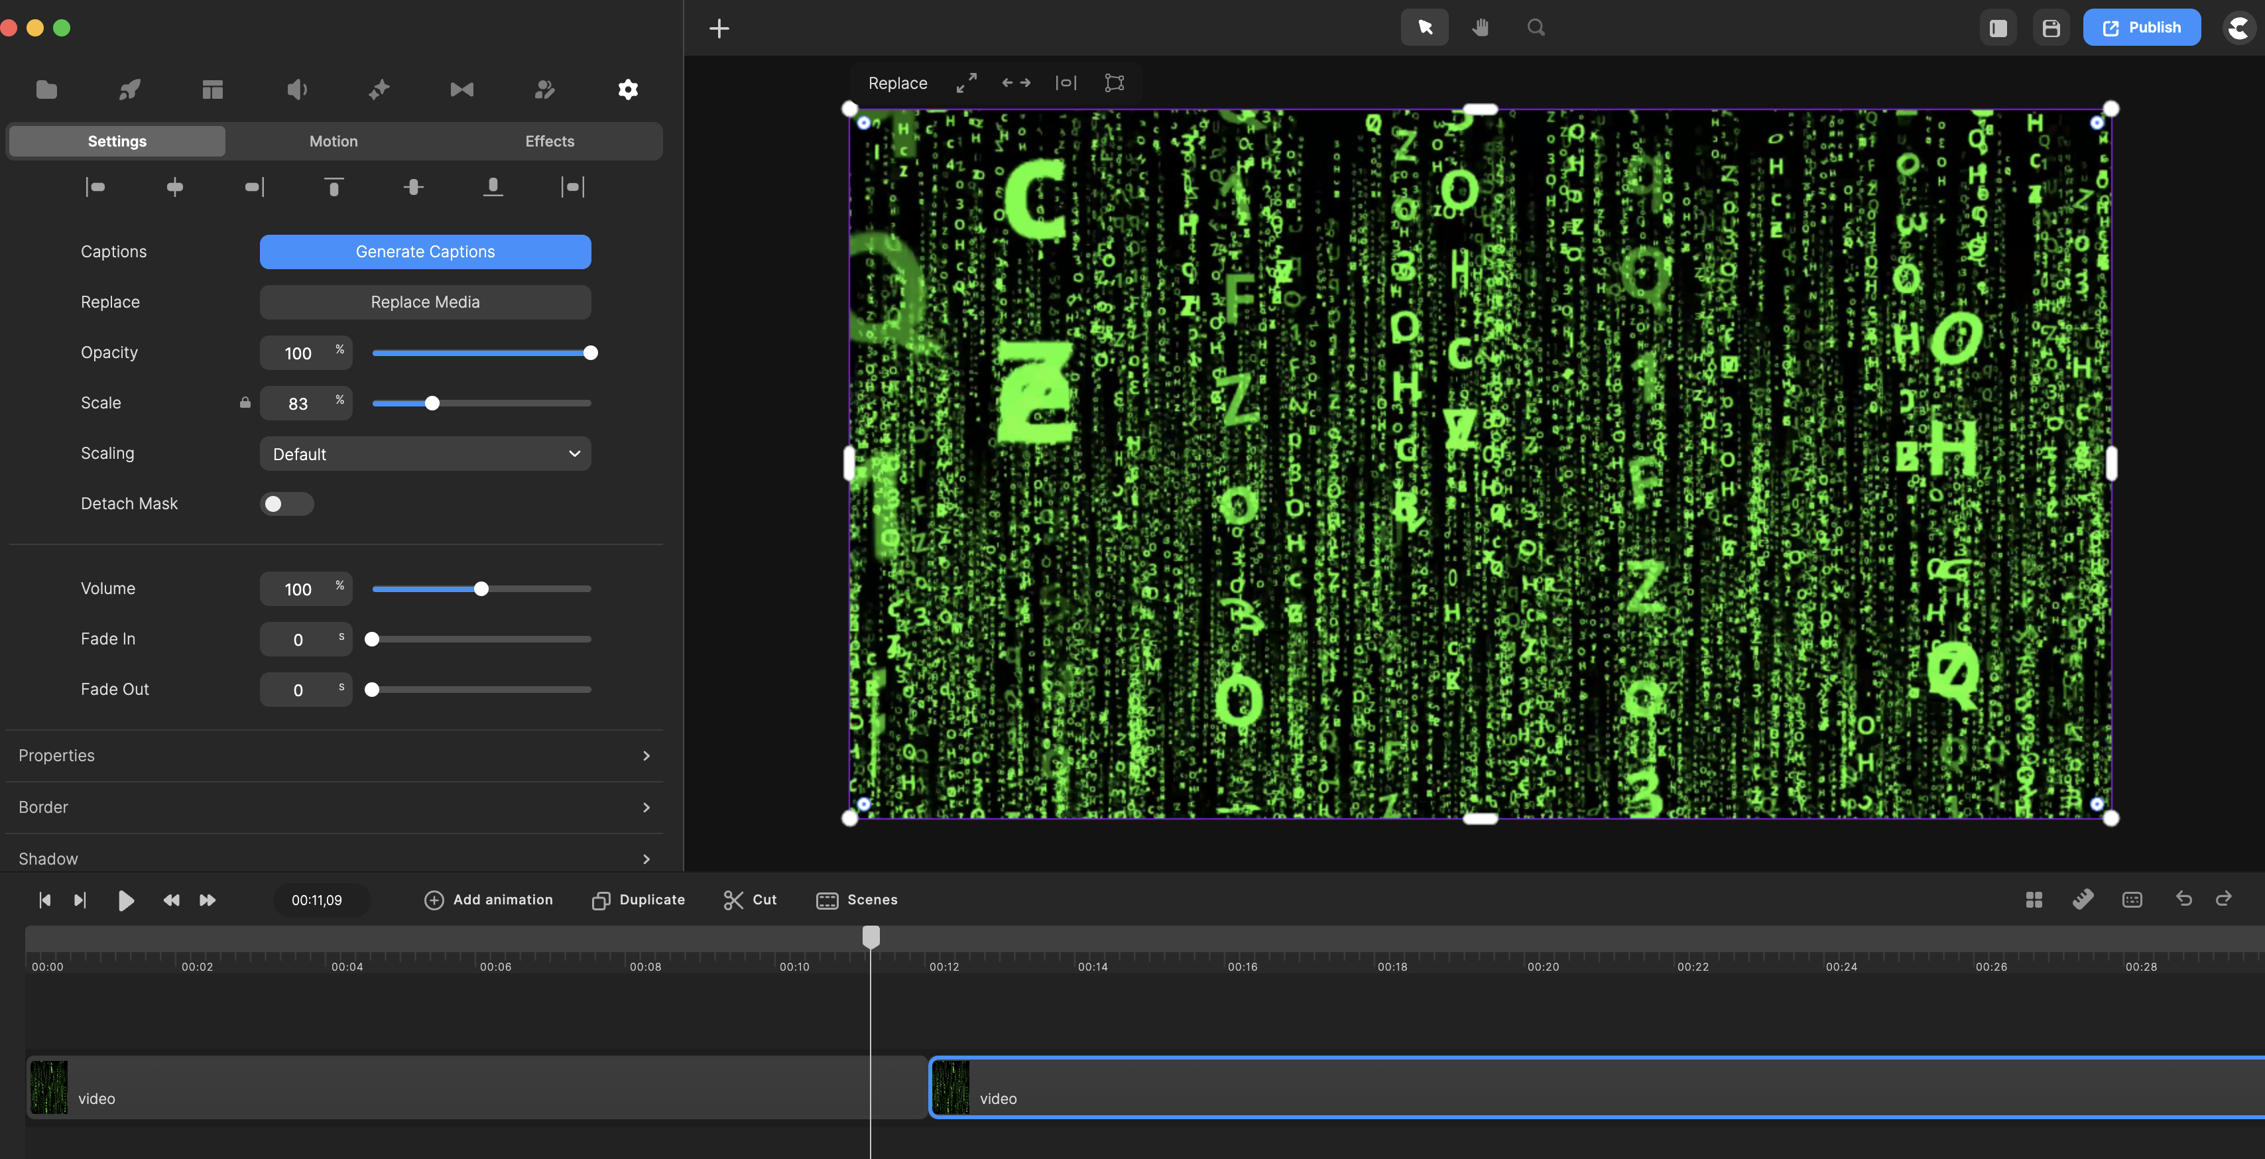2265x1159 pixels.
Task: Toggle the Scale aspect ratio lock
Action: [x=245, y=402]
